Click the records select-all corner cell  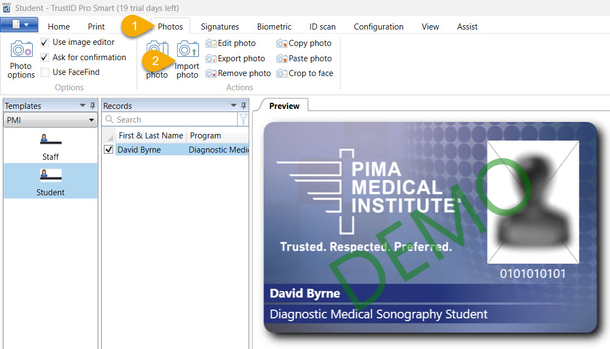tap(109, 136)
